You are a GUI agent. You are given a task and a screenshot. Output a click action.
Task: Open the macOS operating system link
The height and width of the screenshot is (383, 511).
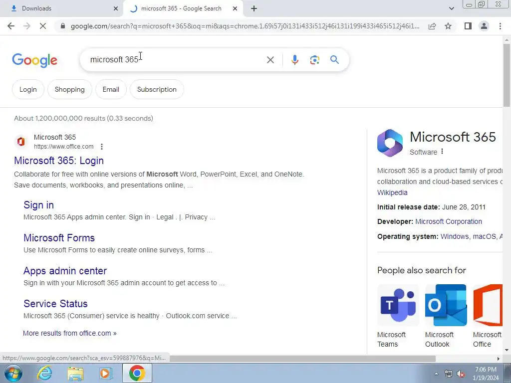(x=484, y=236)
